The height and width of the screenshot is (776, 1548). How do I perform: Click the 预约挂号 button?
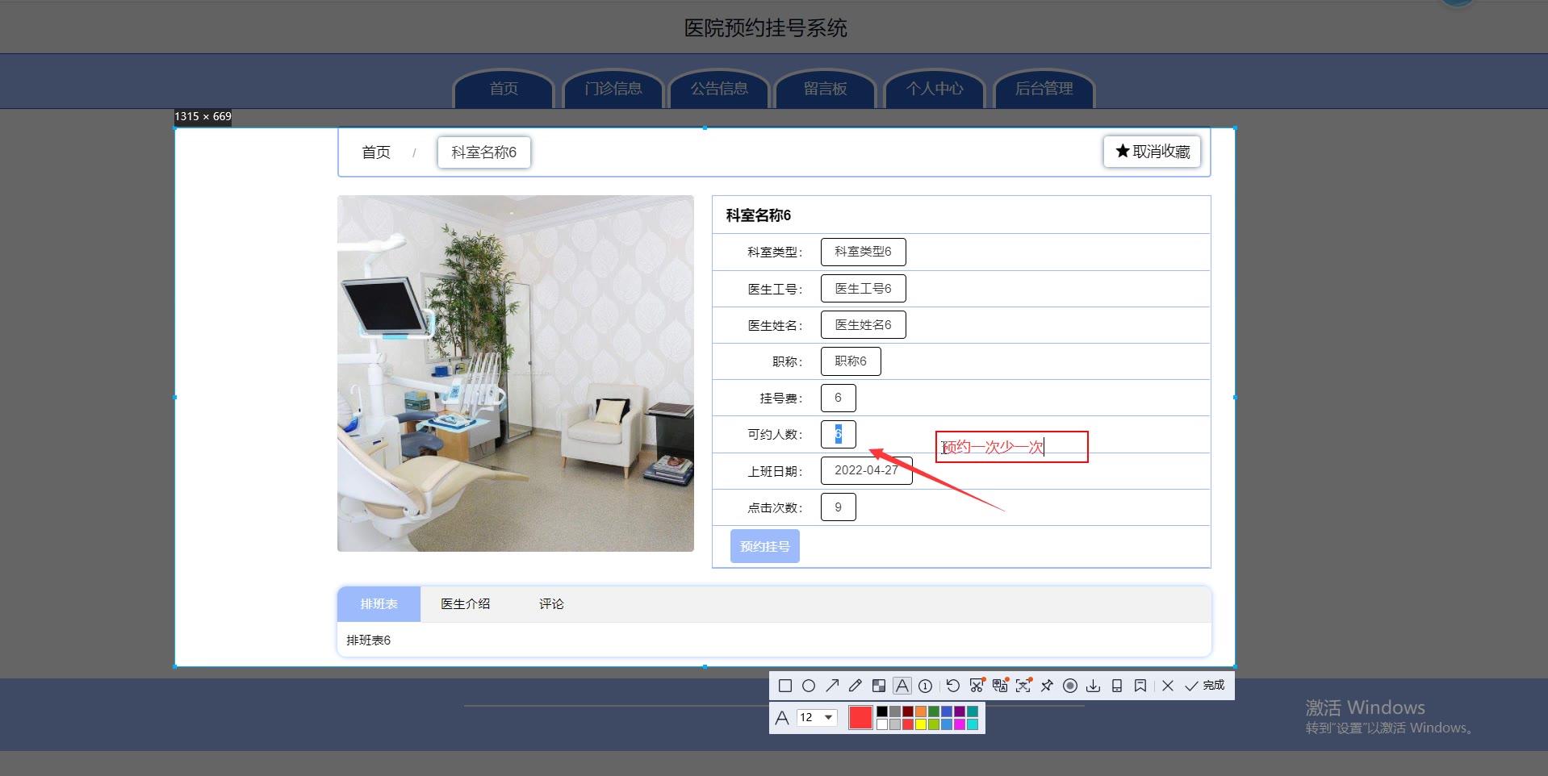[765, 546]
